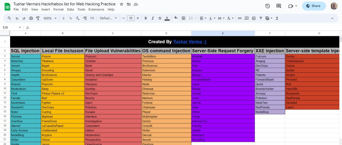This screenshot has width=342, height=145.
Task: Open the Name box dropdown arrow
Action: (20, 28)
